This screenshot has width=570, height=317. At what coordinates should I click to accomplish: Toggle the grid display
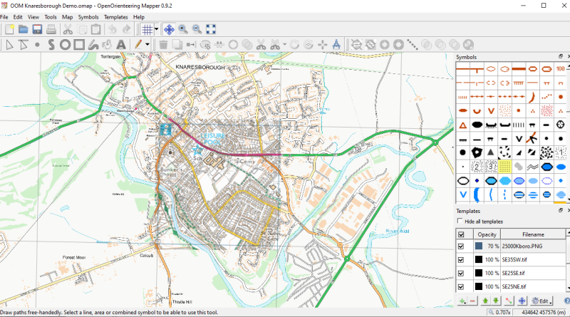click(147, 29)
